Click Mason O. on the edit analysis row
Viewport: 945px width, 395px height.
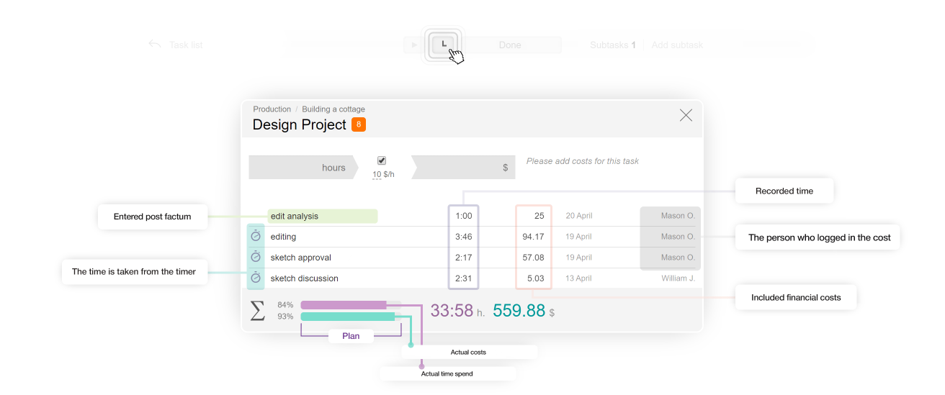pyautogui.click(x=678, y=216)
